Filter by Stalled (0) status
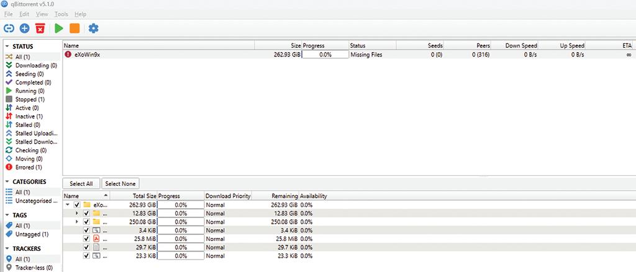The image size is (636, 272). [x=32, y=125]
